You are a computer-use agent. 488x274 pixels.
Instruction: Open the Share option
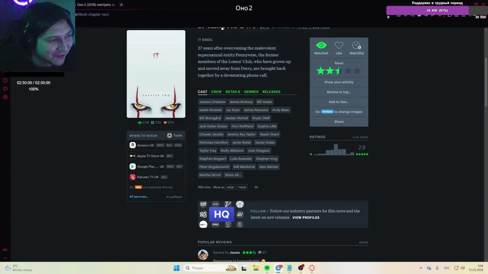coord(339,122)
